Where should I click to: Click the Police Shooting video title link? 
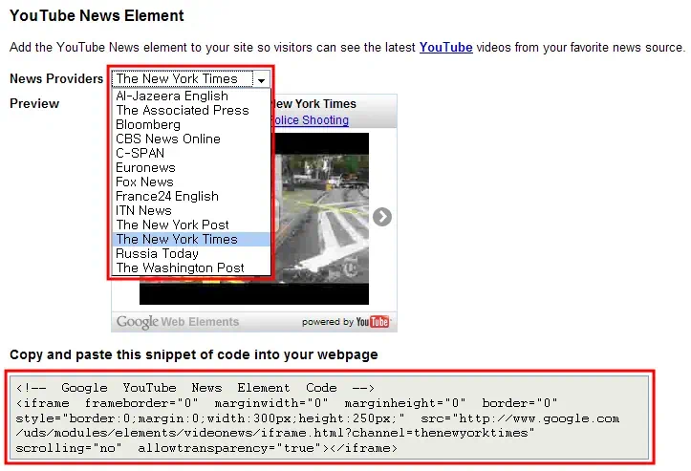pyautogui.click(x=311, y=120)
